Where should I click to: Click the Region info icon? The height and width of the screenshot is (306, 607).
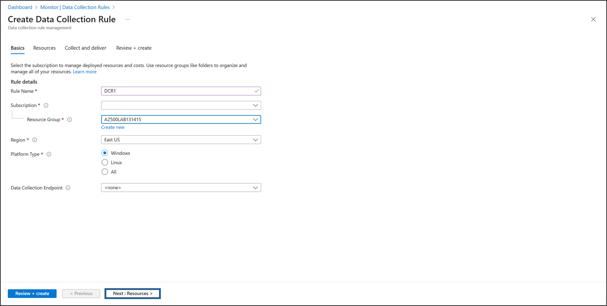(x=35, y=140)
